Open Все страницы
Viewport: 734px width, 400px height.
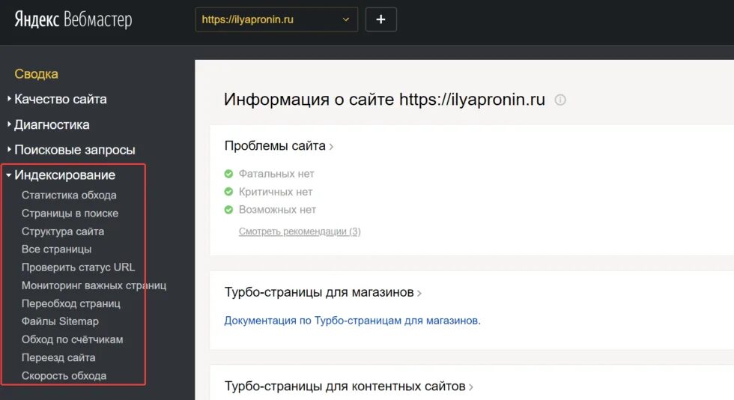57,249
